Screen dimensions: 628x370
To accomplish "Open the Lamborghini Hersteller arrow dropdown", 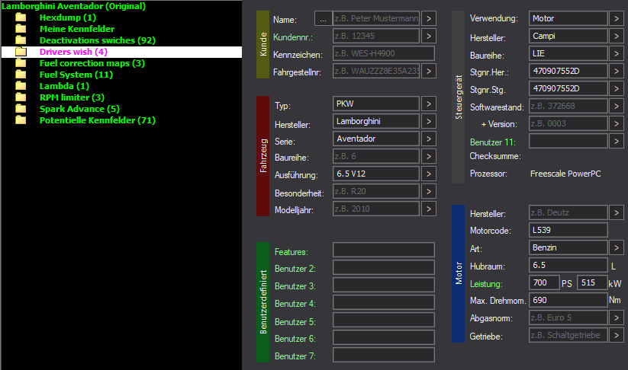I will (x=429, y=121).
